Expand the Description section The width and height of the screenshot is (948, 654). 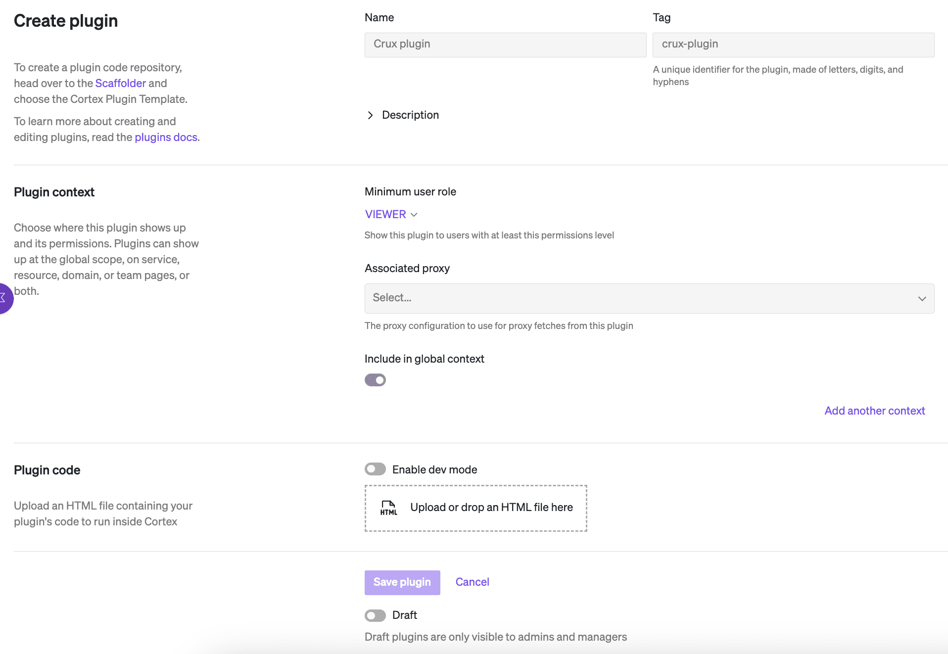coord(370,115)
